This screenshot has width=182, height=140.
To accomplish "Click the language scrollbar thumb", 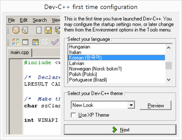I will tap(168, 66).
